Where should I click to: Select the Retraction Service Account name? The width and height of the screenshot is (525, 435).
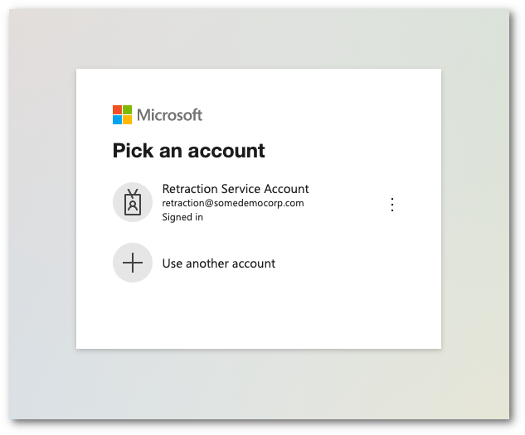(236, 189)
